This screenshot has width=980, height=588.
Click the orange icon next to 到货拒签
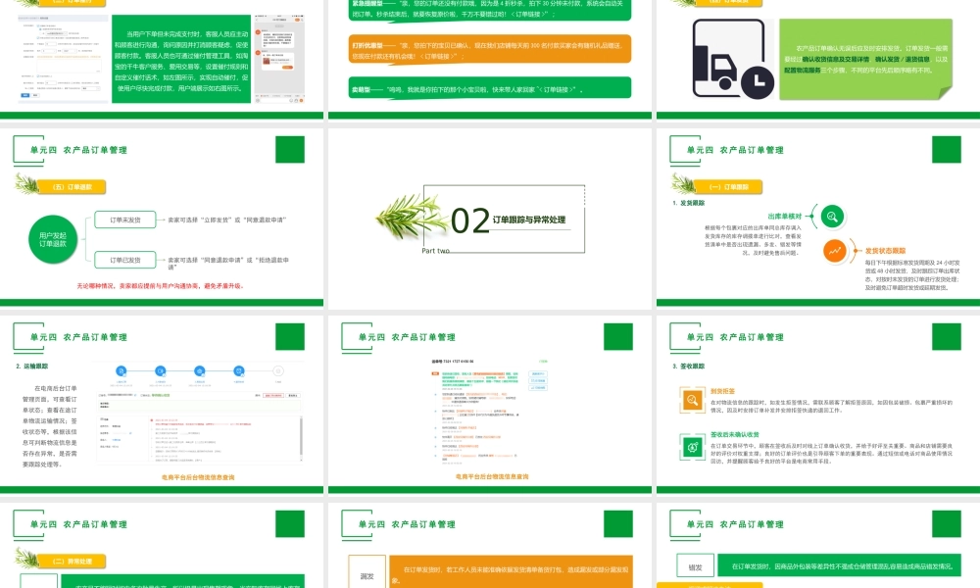coord(692,399)
